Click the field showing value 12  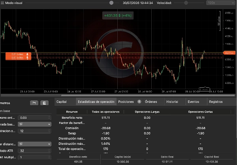[34, 131]
